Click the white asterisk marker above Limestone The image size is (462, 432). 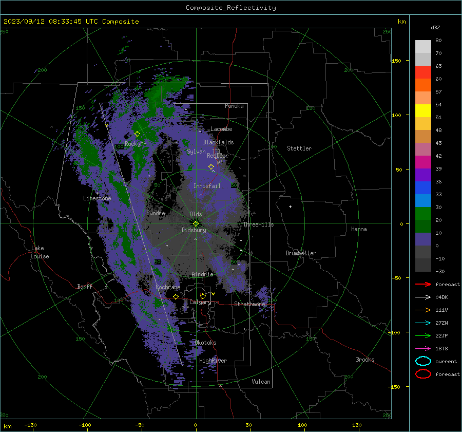coord(97,194)
